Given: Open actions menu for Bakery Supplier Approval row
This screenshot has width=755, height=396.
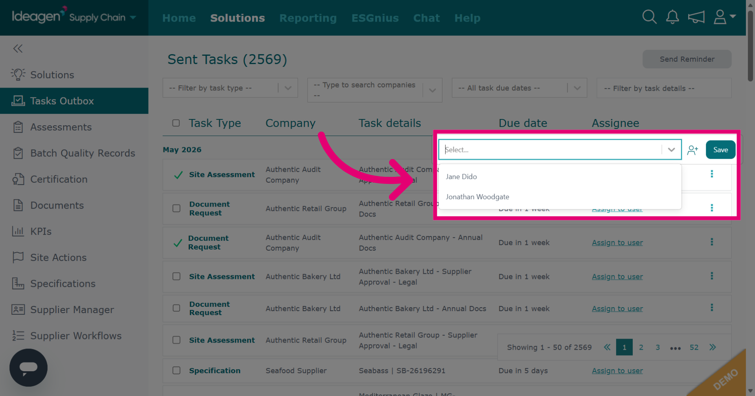Looking at the screenshot, I should click(712, 276).
